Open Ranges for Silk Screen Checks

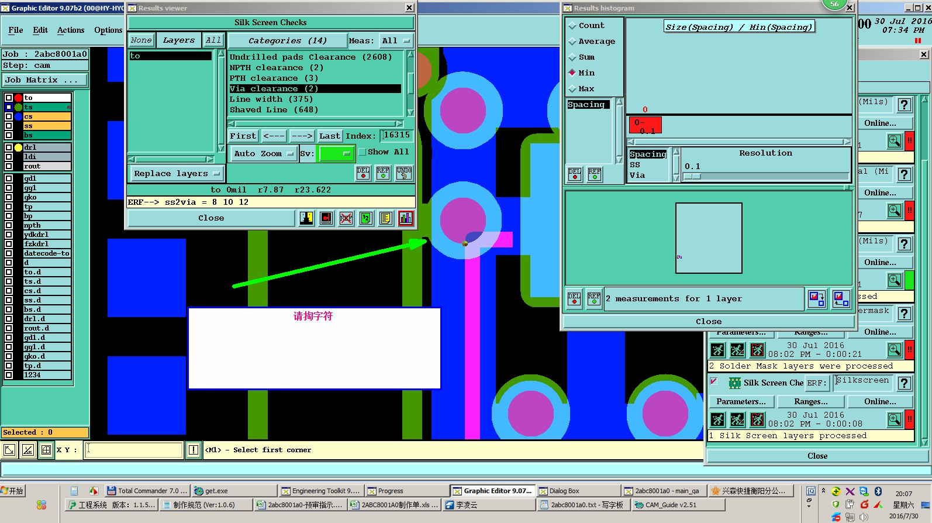(810, 402)
